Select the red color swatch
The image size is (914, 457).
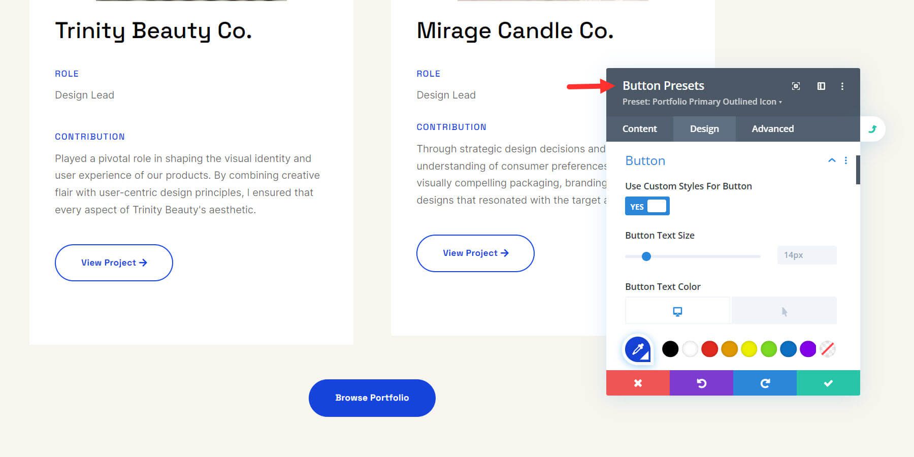point(709,349)
